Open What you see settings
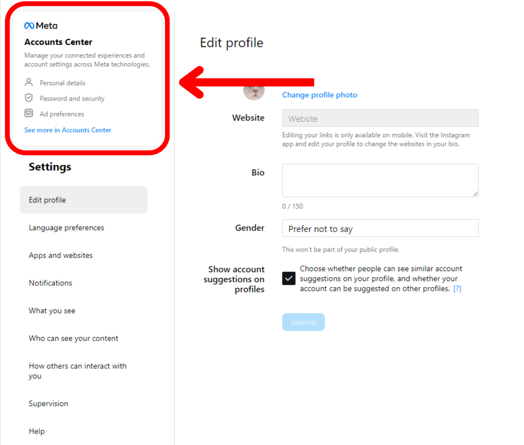This screenshot has height=445, width=524. tap(52, 311)
